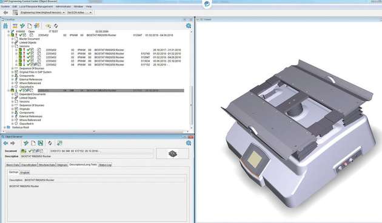The height and width of the screenshot is (223, 382).
Task: Open the Administrator menu
Action: click(x=63, y=6)
